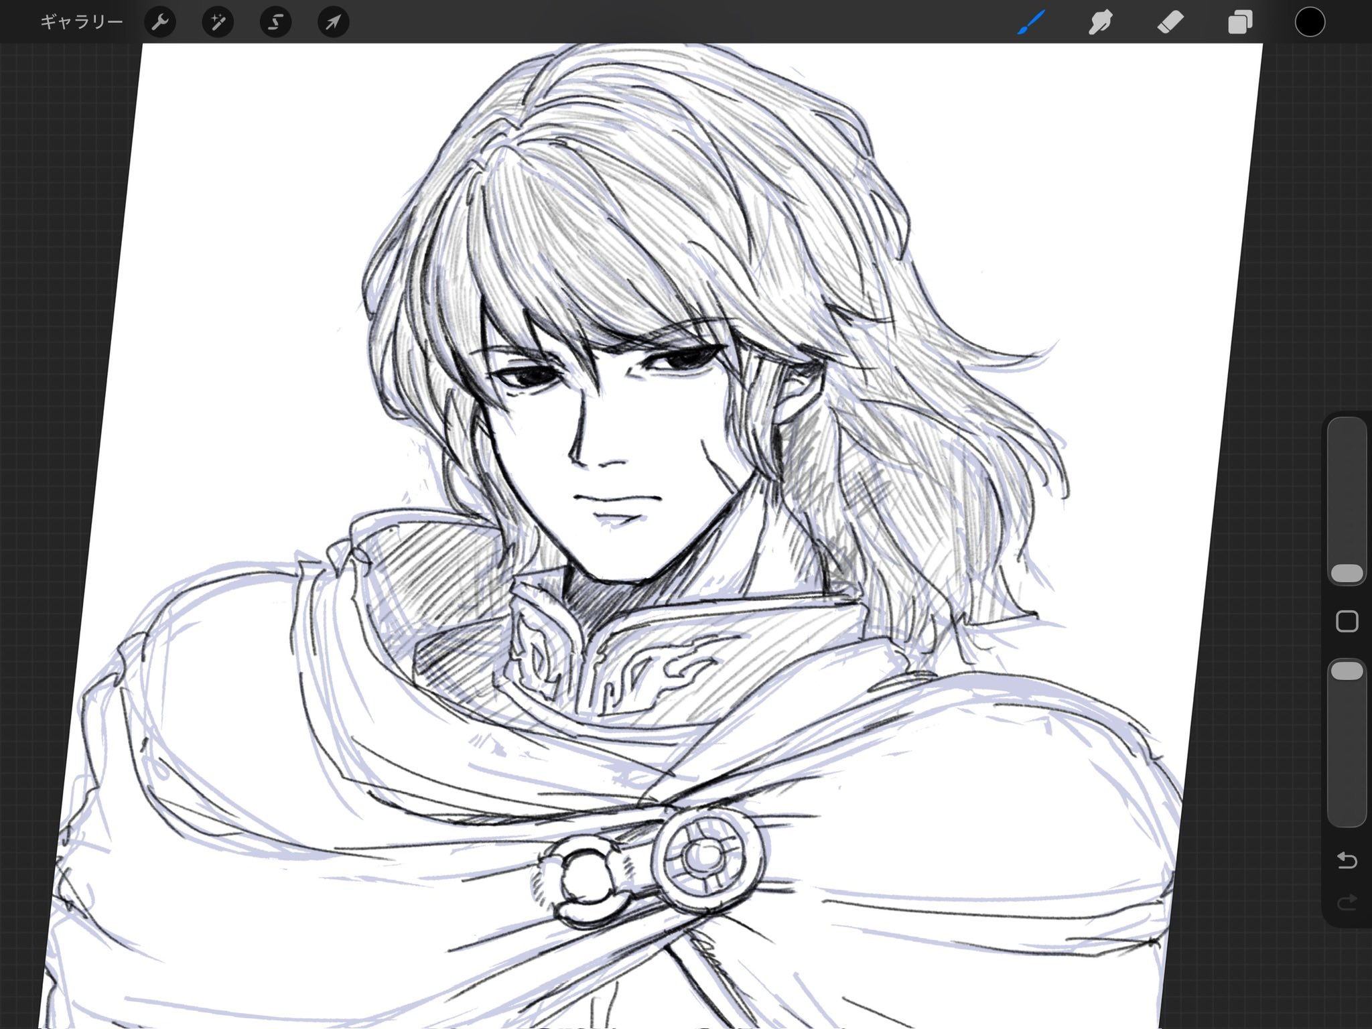
Task: Click the brush size slider handle
Action: coord(1347,573)
